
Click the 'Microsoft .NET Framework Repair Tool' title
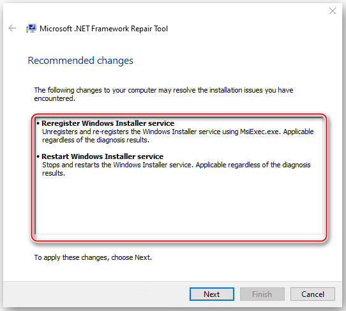pos(103,29)
